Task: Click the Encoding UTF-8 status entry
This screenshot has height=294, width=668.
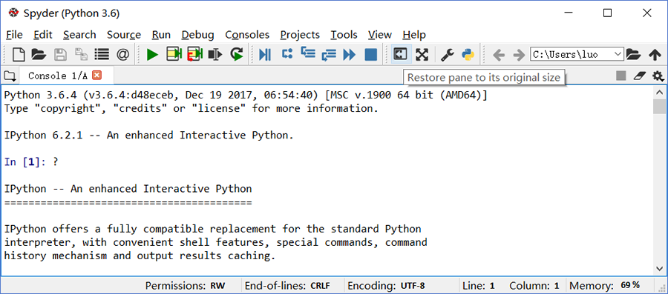Action: tap(387, 286)
